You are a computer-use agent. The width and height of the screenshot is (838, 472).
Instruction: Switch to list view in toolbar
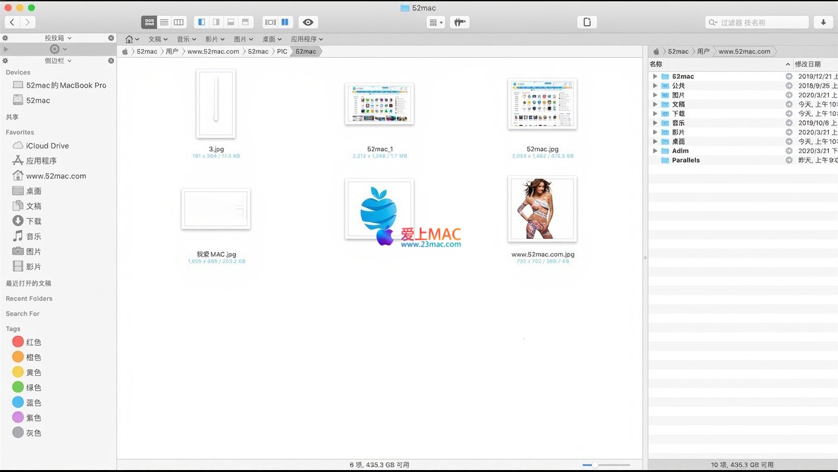tap(164, 22)
